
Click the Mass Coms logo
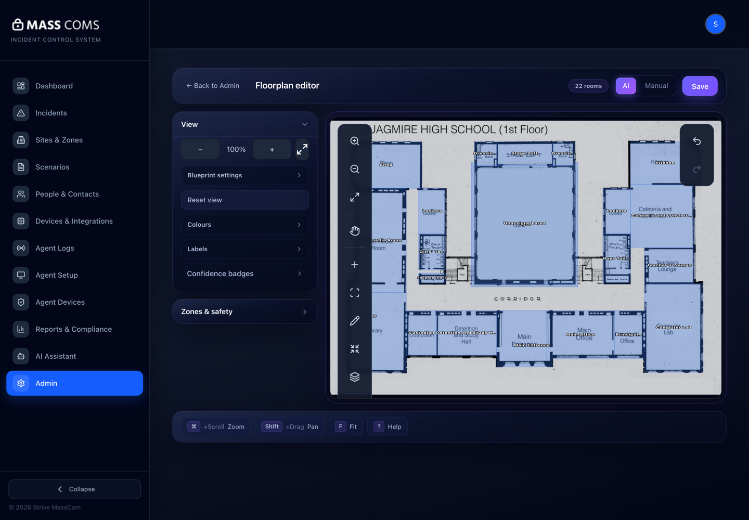(56, 25)
